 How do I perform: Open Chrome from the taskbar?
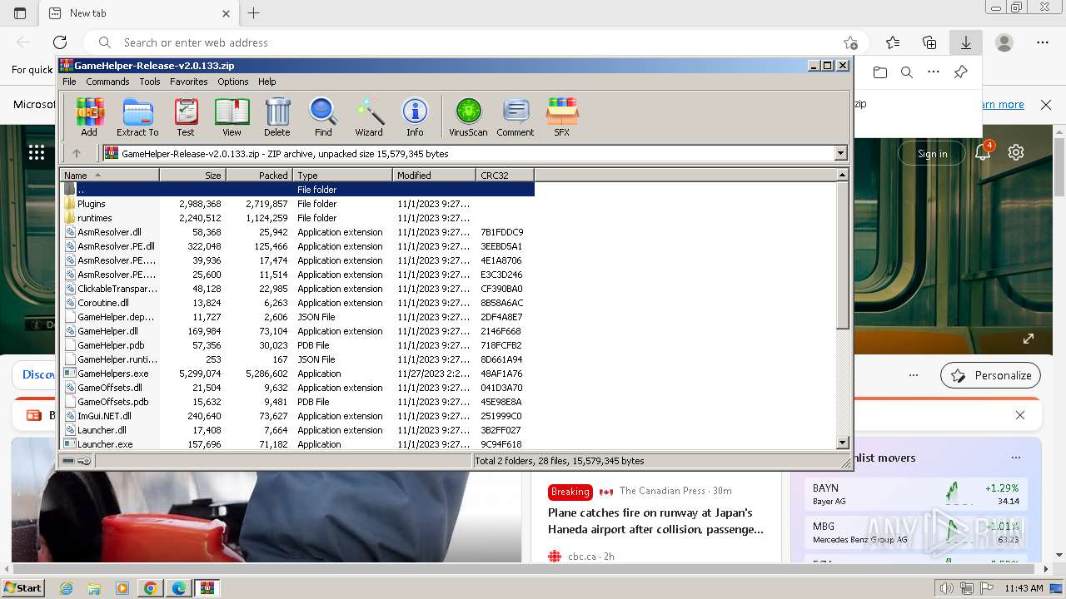tap(151, 588)
